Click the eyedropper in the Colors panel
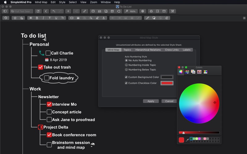 [187, 140]
